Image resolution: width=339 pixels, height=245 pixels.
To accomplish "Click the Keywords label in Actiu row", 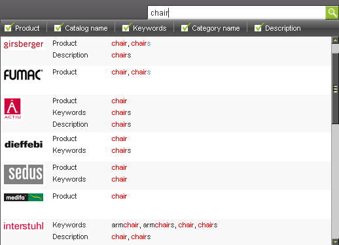I will pos(69,112).
